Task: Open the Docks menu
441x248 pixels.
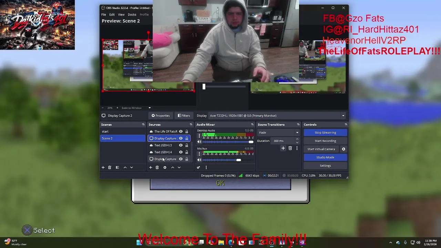Action: (132, 14)
